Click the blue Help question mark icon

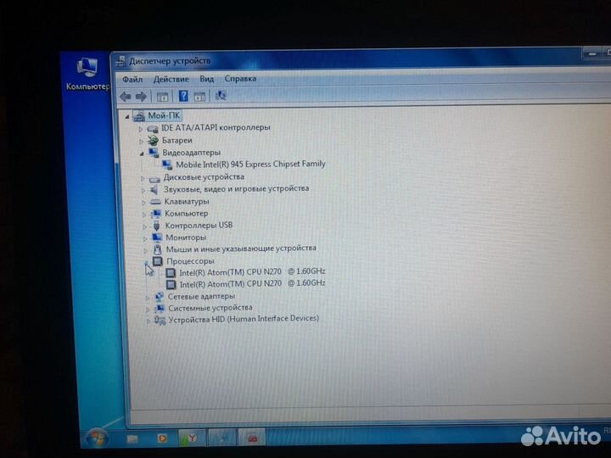(182, 96)
